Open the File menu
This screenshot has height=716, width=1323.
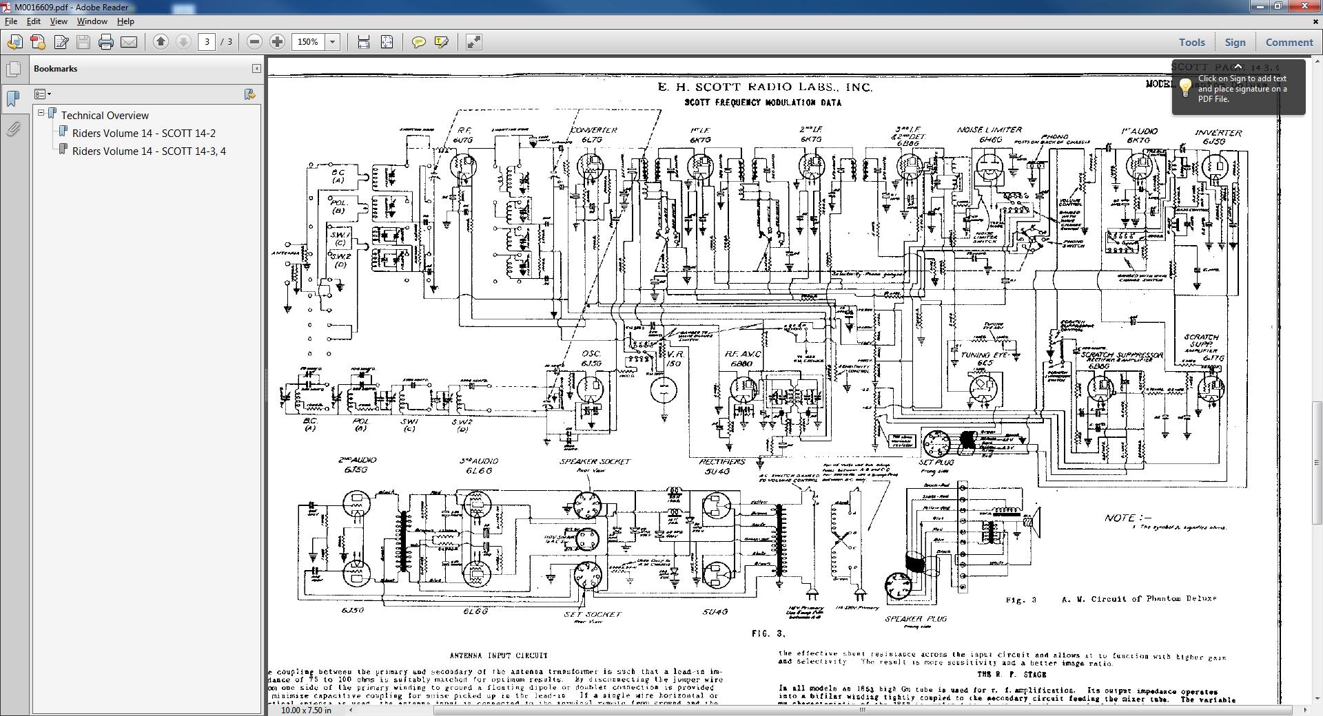[x=11, y=21]
